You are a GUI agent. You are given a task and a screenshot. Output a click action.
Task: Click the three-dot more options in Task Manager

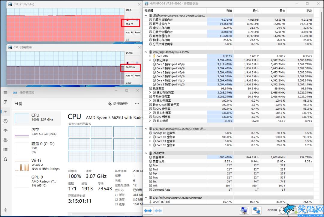pyautogui.click(x=137, y=104)
